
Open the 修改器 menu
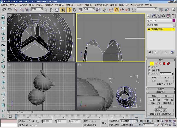click(59, 5)
